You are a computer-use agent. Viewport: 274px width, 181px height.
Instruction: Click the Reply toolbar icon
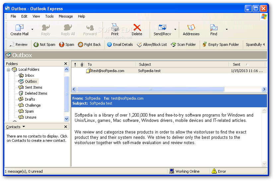(x=45, y=28)
